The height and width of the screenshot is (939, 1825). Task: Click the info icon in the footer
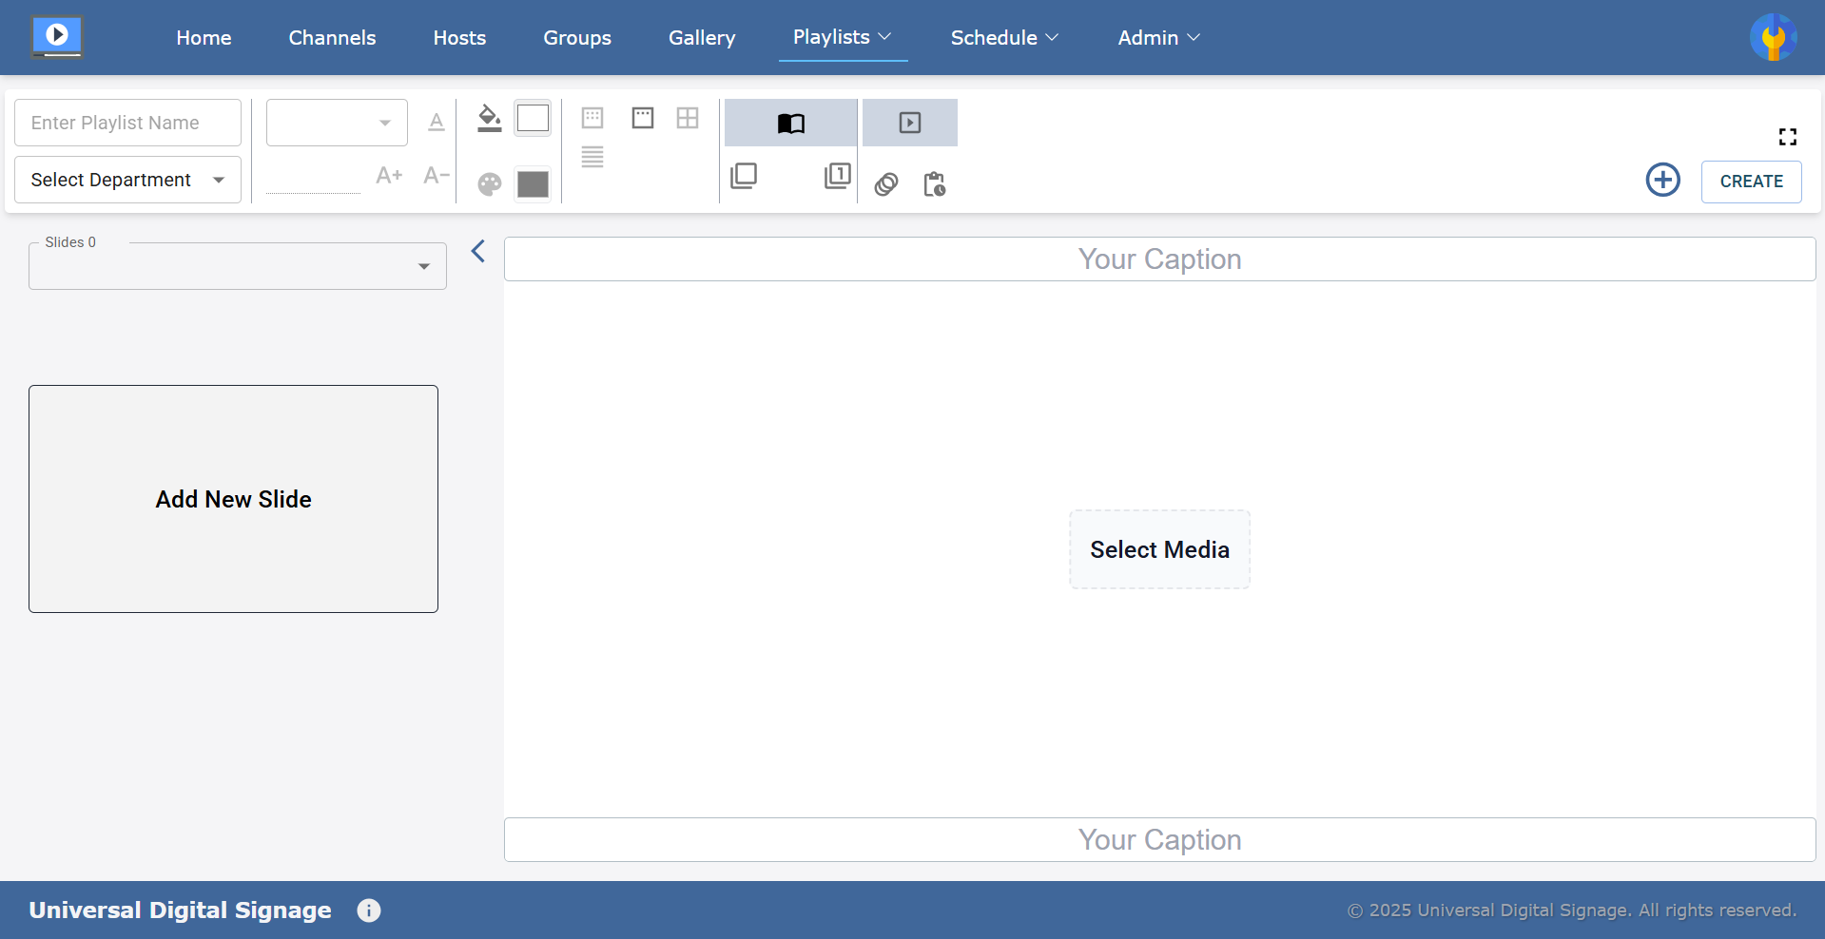(369, 910)
